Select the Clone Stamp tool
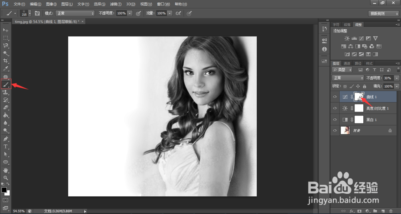401x214 pixels. tap(6, 92)
